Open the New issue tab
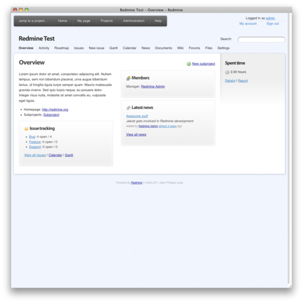The image size is (303, 303). 96,48
